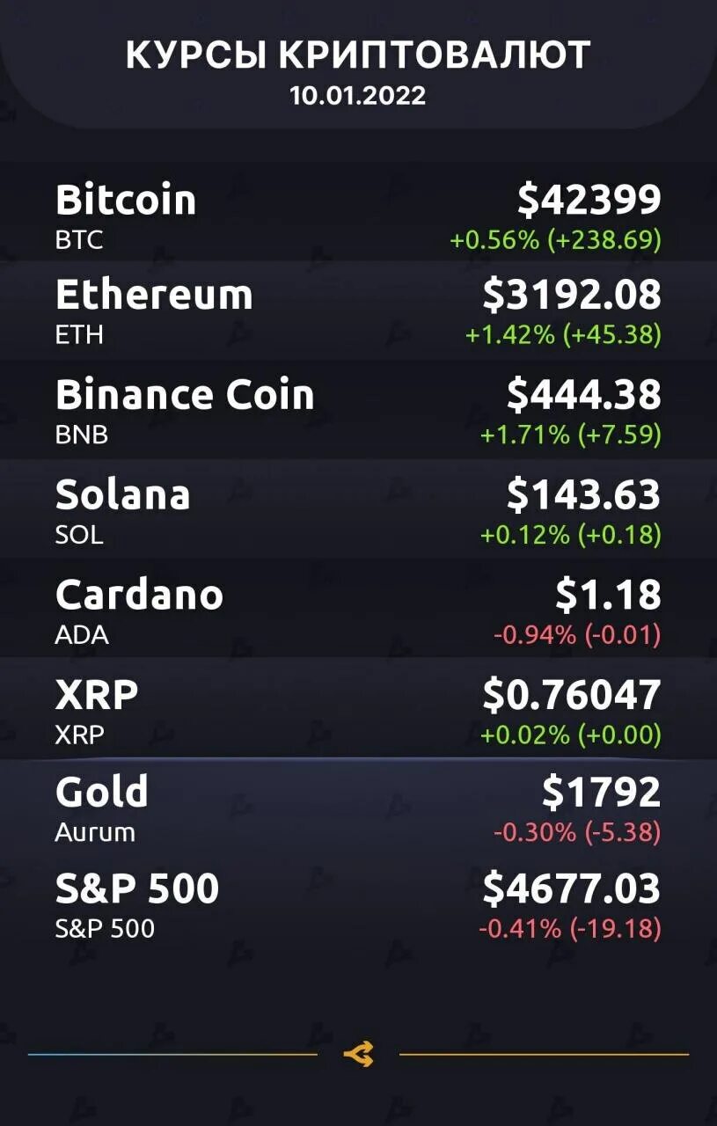Click the BNB price $444.38
The image size is (717, 1126).
[583, 394]
